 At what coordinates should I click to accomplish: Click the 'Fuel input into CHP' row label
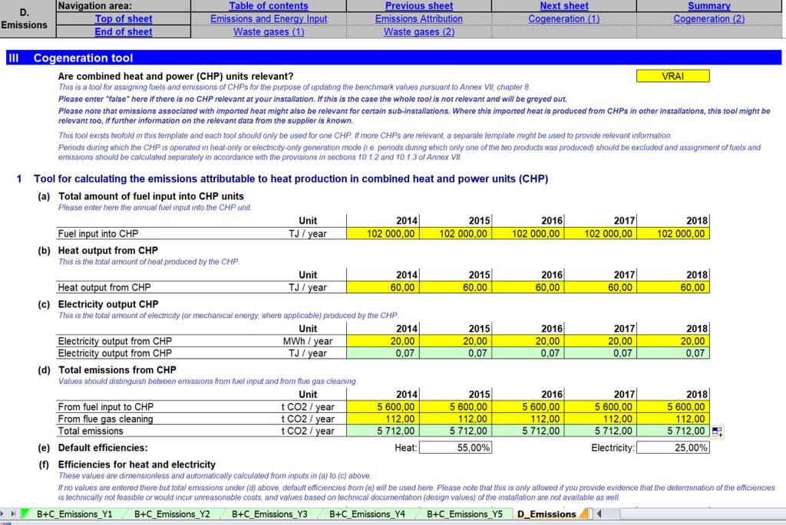point(98,234)
